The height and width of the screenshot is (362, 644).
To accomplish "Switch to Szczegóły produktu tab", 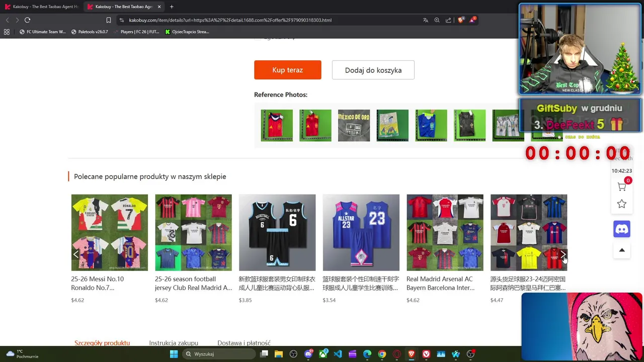I will click(x=102, y=343).
